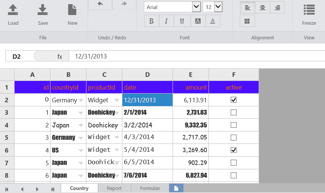Merge the selected cells
The height and width of the screenshot is (193, 325).
247,21
